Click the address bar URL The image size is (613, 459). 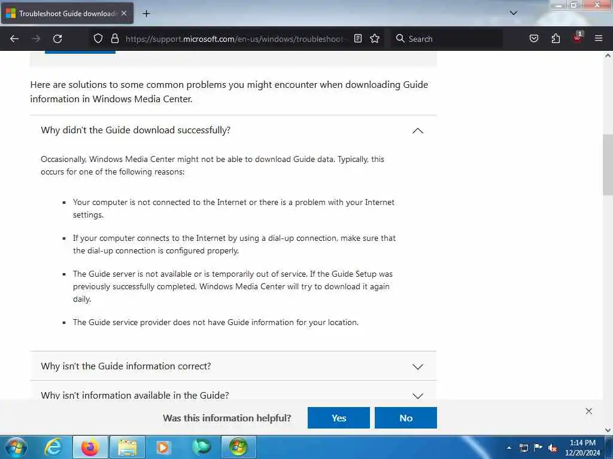[x=235, y=39]
